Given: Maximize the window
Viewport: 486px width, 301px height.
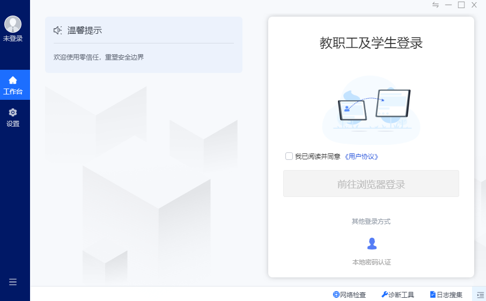Looking at the screenshot, I should pos(461,5).
